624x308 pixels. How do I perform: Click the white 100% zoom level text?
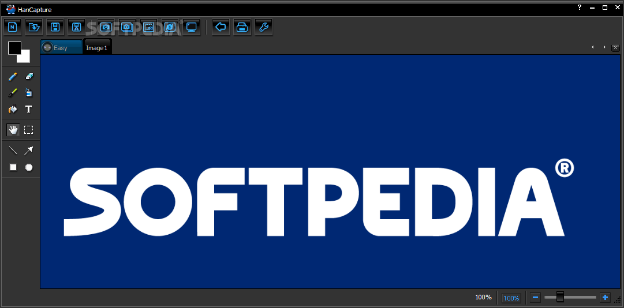[x=483, y=297]
